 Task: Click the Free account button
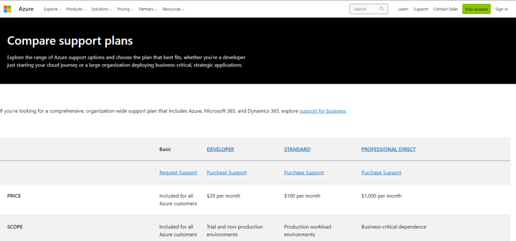click(476, 9)
